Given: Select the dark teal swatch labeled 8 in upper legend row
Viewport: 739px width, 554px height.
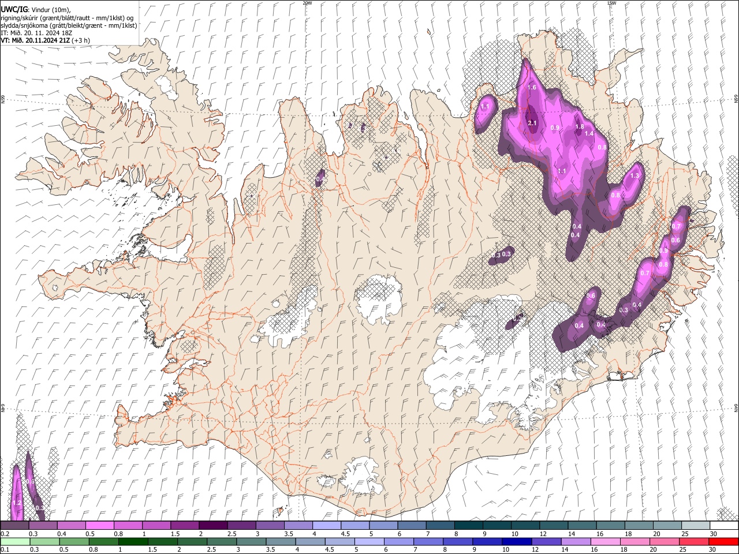Looking at the screenshot, I should tap(468, 526).
